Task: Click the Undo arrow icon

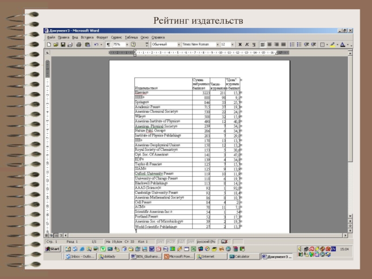Action: (x=96, y=45)
